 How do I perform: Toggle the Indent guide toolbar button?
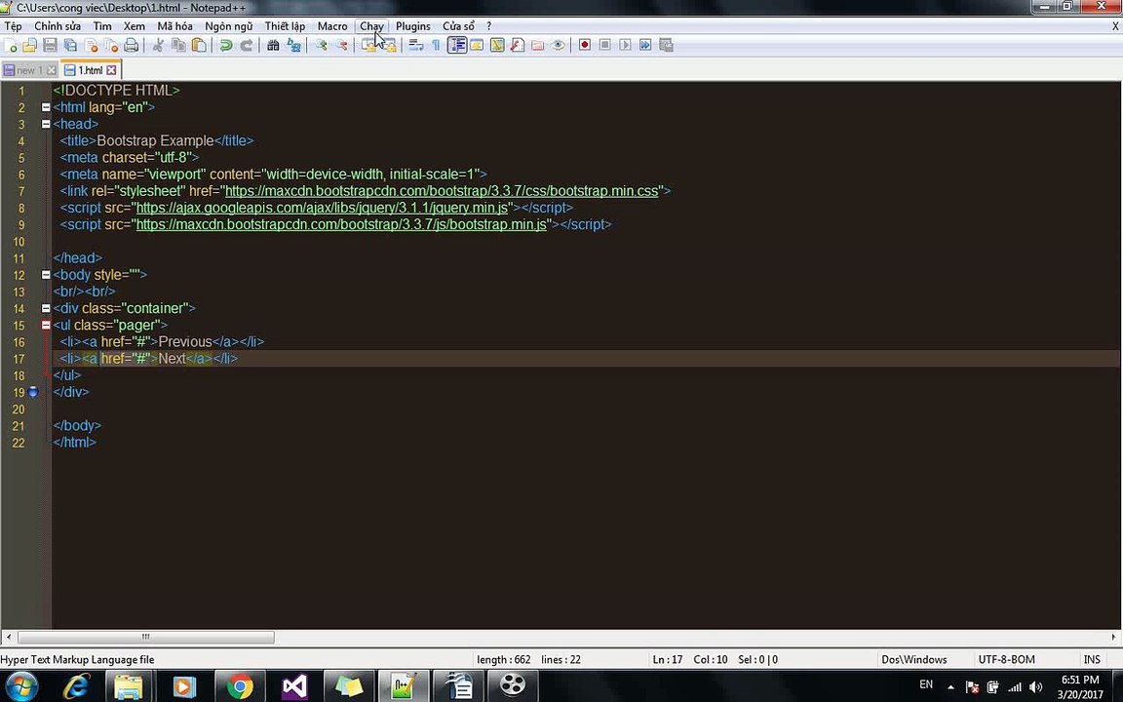pyautogui.click(x=456, y=45)
